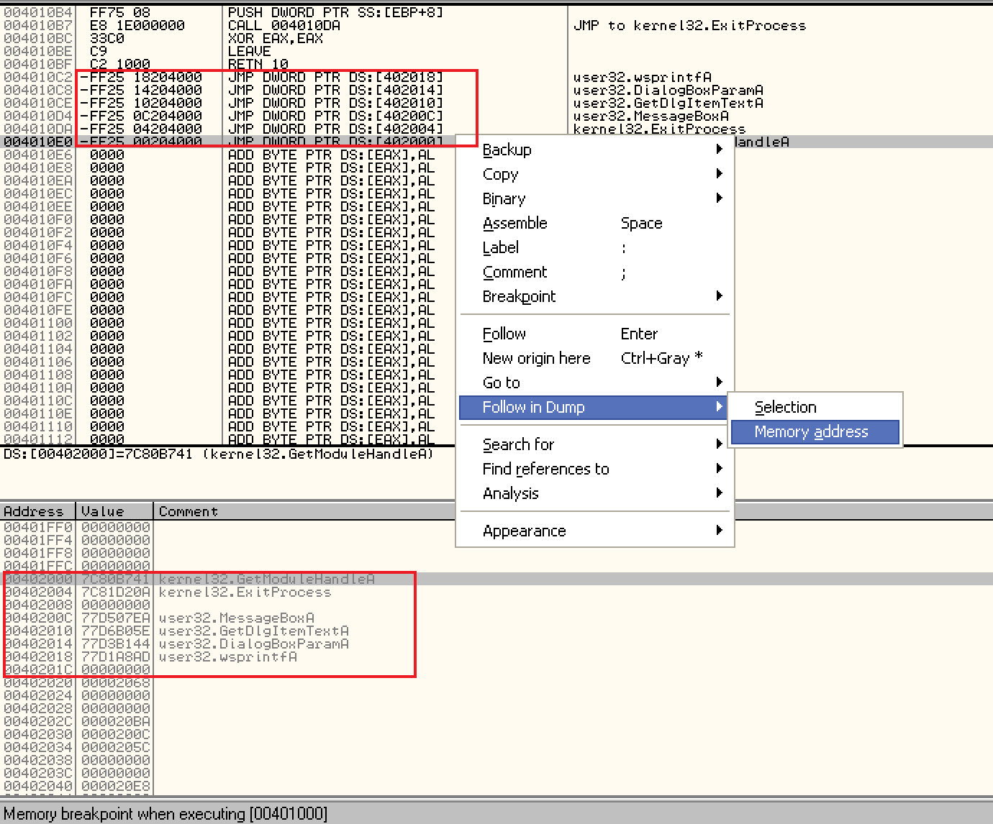Screen dimensions: 993x824
Task: Select the Comment context menu entry
Action: click(x=515, y=272)
